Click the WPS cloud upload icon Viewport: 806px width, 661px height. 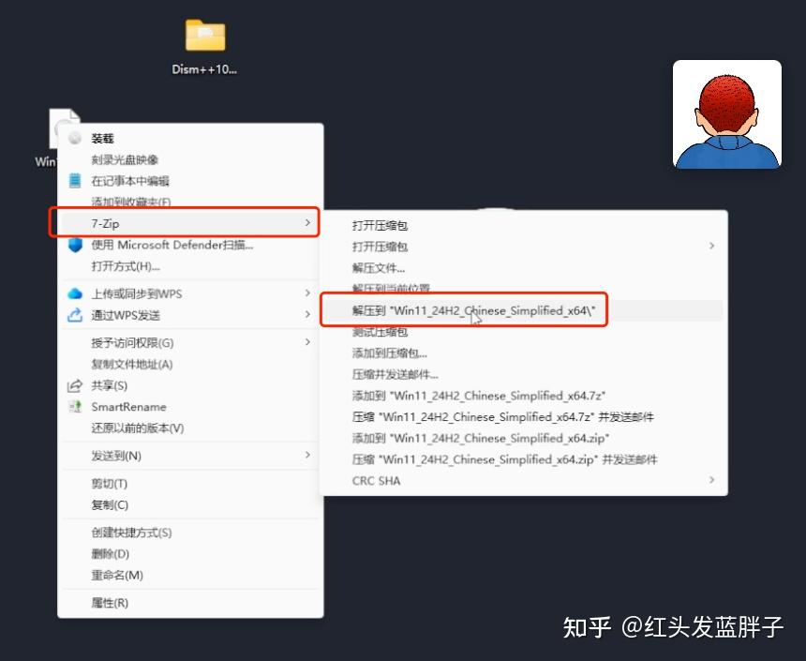click(x=75, y=293)
